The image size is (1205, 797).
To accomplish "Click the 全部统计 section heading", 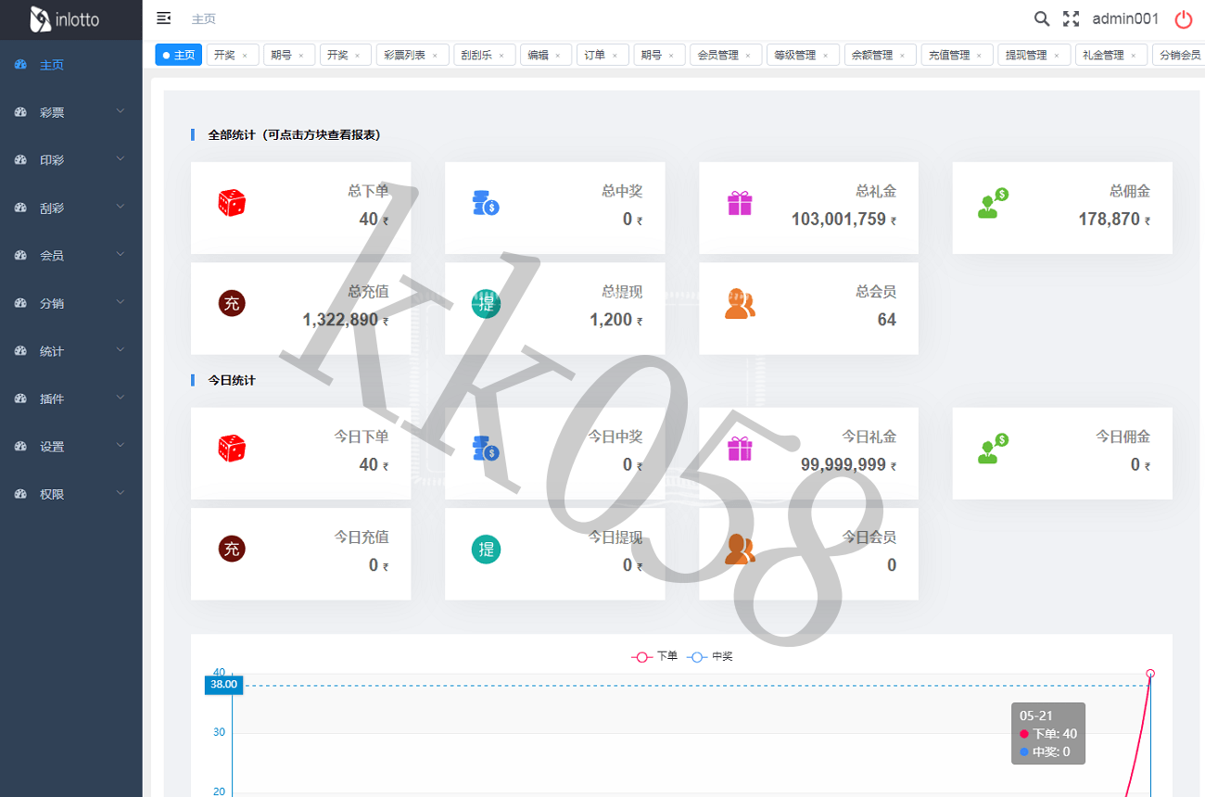I will (294, 134).
